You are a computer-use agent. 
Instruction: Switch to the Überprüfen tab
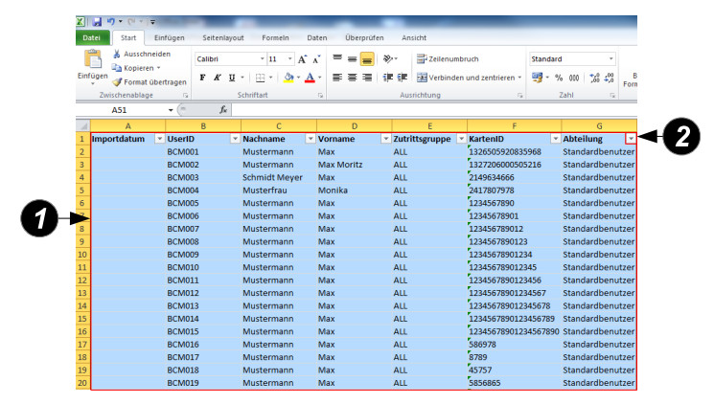364,37
